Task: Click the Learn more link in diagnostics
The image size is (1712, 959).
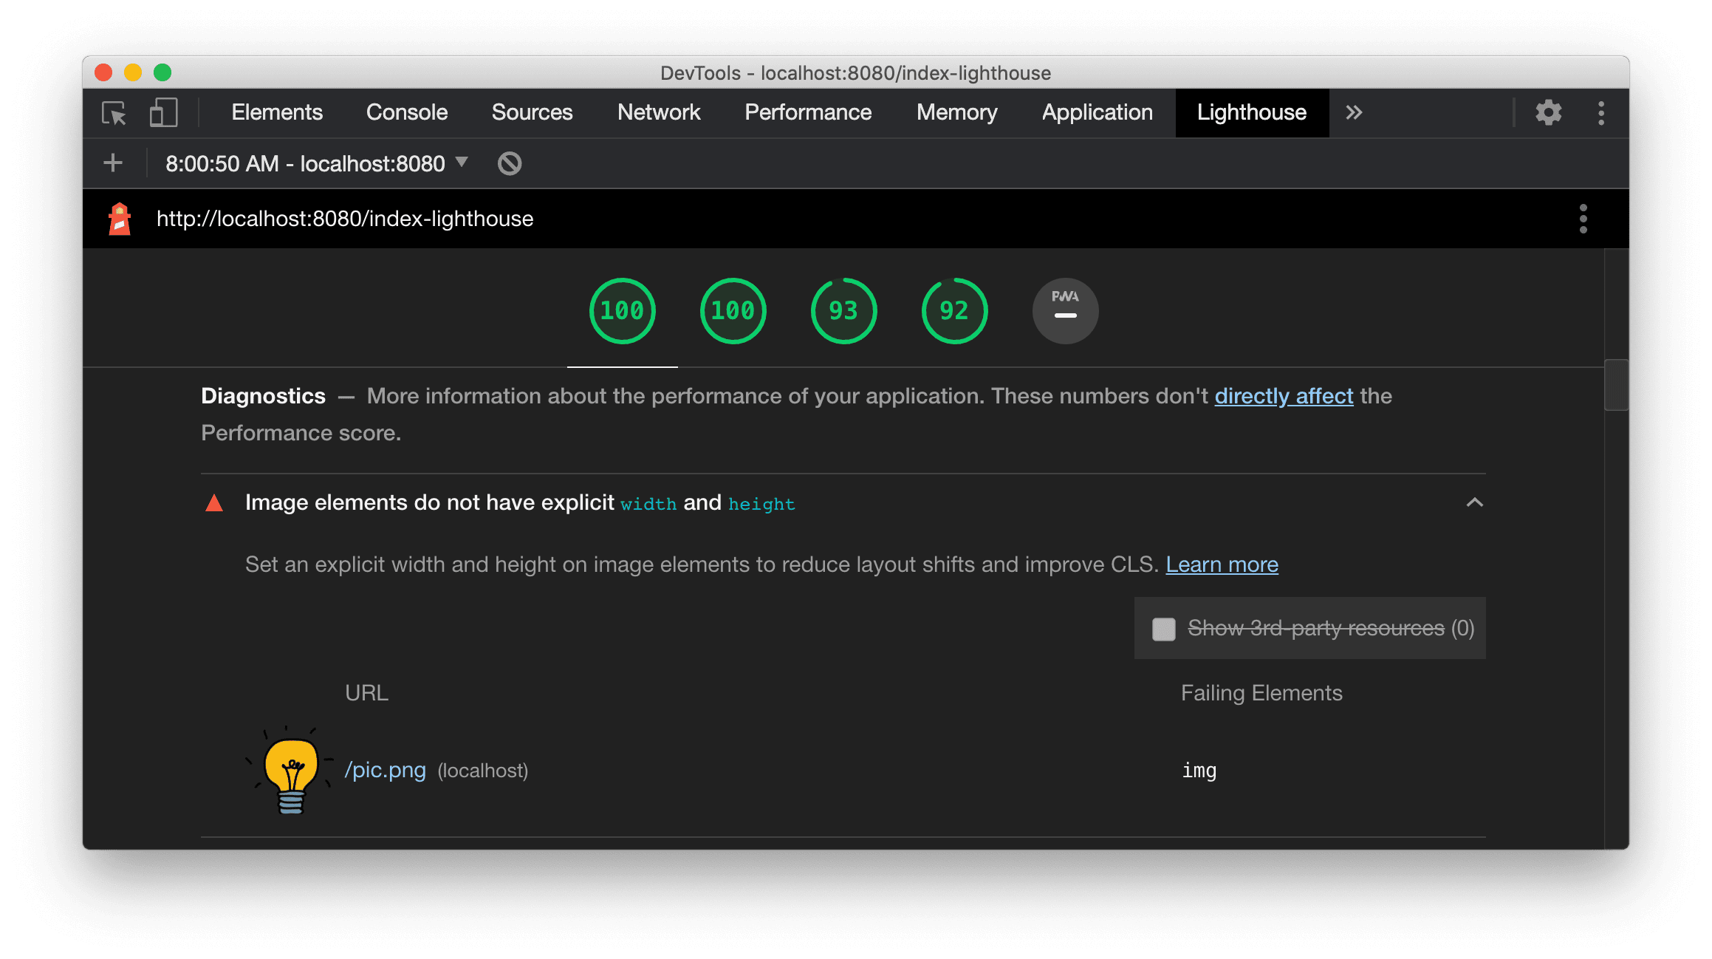Action: pos(1222,564)
